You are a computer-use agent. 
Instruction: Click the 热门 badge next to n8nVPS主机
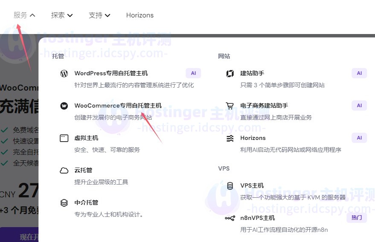point(356,218)
